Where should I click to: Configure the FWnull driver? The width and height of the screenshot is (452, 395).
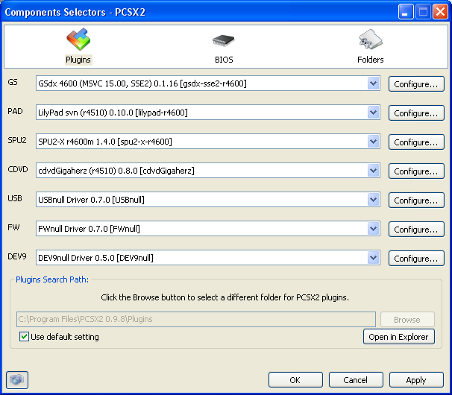coord(416,230)
